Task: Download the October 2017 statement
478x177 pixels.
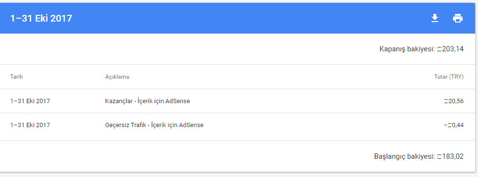Action: 435,18
